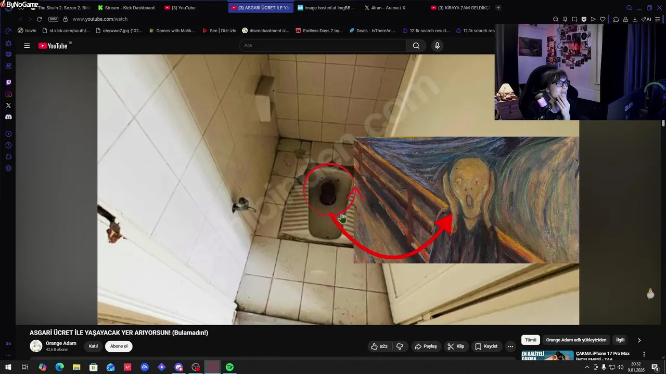Click the zoom-out magnifier toolbar icon
This screenshot has height=374, width=666.
[x=556, y=19]
